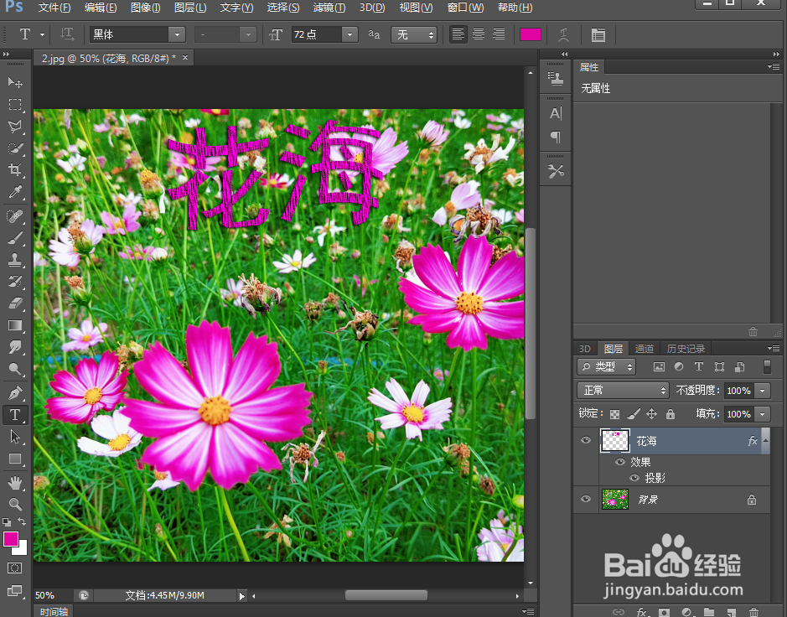This screenshot has width=787, height=617.
Task: Click the Screen Mode icon
Action: [14, 591]
